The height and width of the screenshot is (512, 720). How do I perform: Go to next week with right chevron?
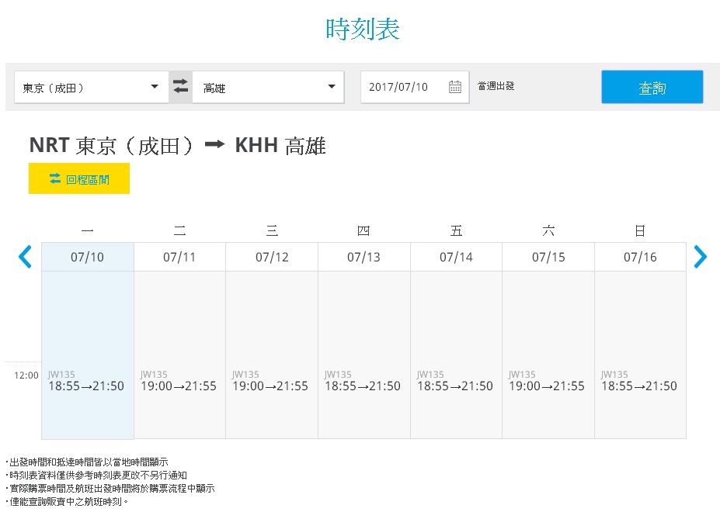click(701, 257)
